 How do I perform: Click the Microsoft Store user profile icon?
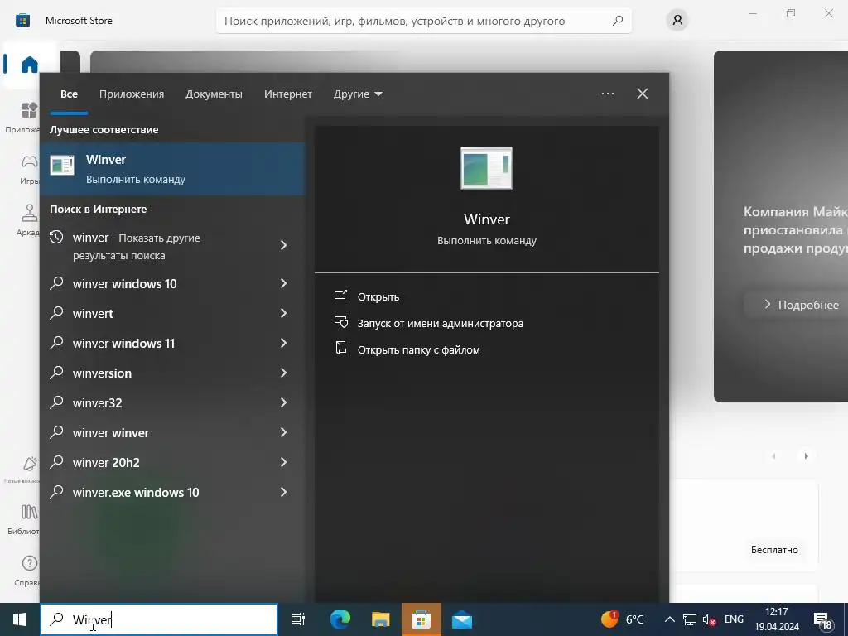tap(677, 21)
